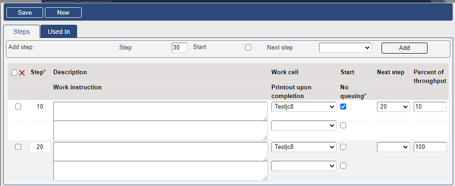Click the Step number field containing 30
The image size is (455, 186).
[180, 48]
